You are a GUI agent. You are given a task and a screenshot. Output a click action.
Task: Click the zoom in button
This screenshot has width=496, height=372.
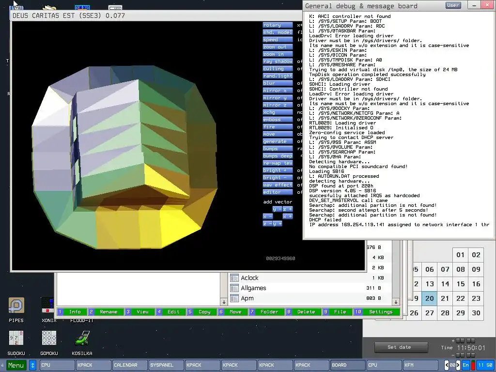pyautogui.click(x=278, y=54)
